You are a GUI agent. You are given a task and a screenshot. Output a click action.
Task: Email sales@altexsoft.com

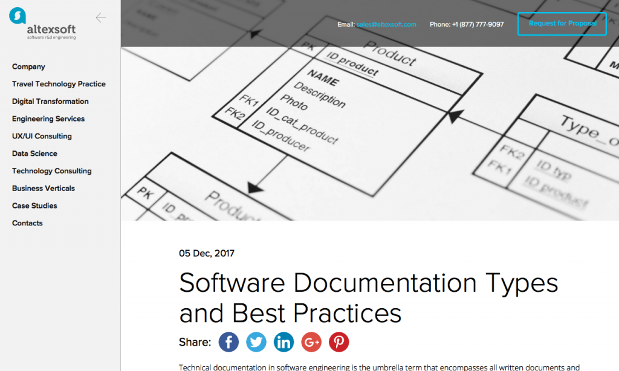(386, 24)
